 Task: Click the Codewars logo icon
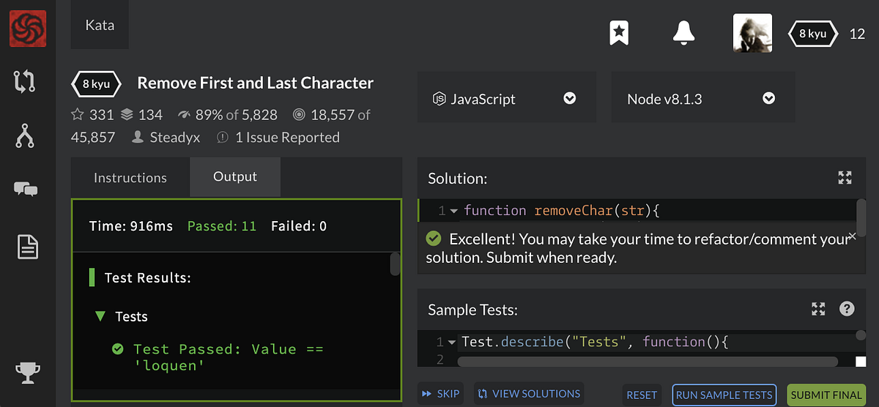click(27, 29)
